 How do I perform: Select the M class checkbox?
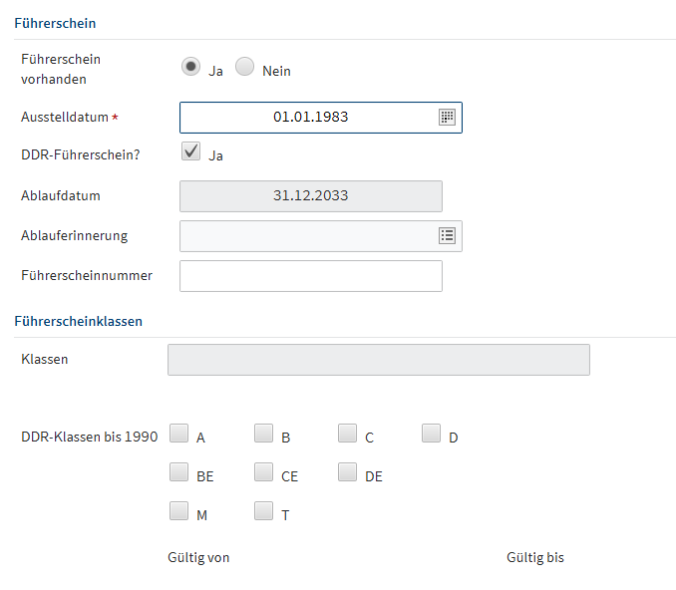point(179,511)
